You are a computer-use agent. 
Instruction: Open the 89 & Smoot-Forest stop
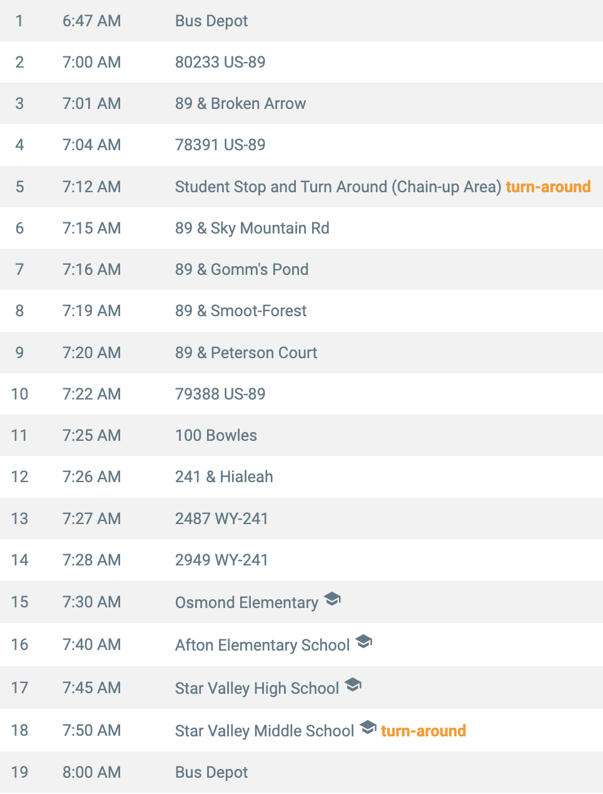pyautogui.click(x=301, y=311)
